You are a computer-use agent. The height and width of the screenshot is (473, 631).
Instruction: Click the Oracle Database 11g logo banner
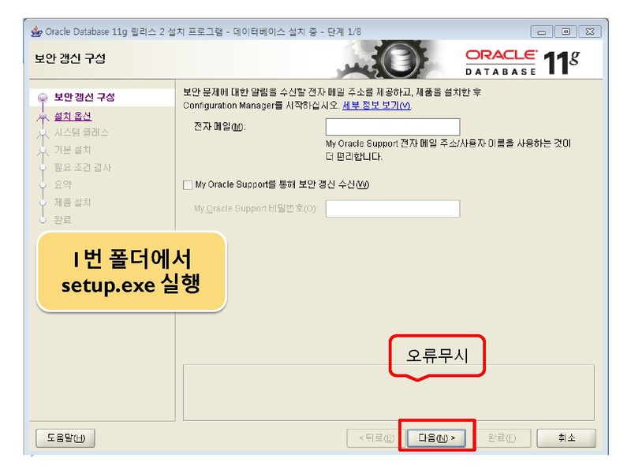pos(521,58)
